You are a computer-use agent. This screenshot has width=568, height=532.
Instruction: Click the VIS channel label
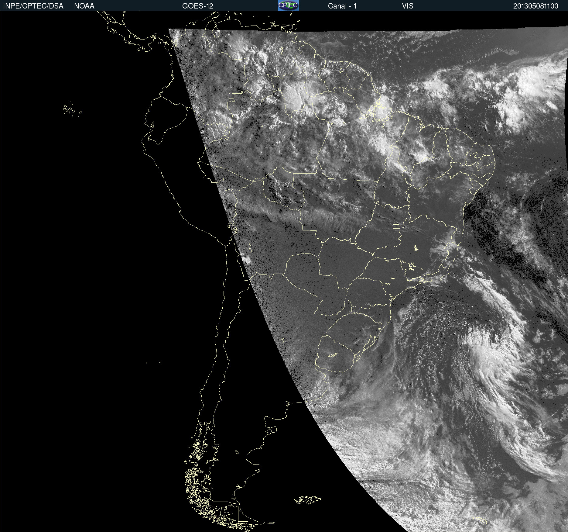click(408, 6)
